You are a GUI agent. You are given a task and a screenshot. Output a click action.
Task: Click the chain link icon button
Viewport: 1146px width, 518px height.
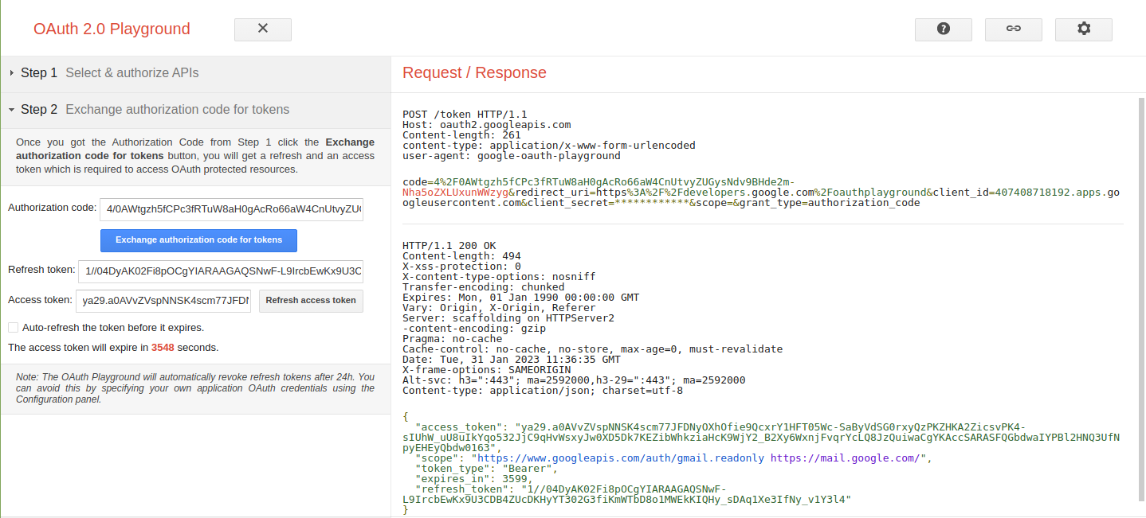point(1013,29)
